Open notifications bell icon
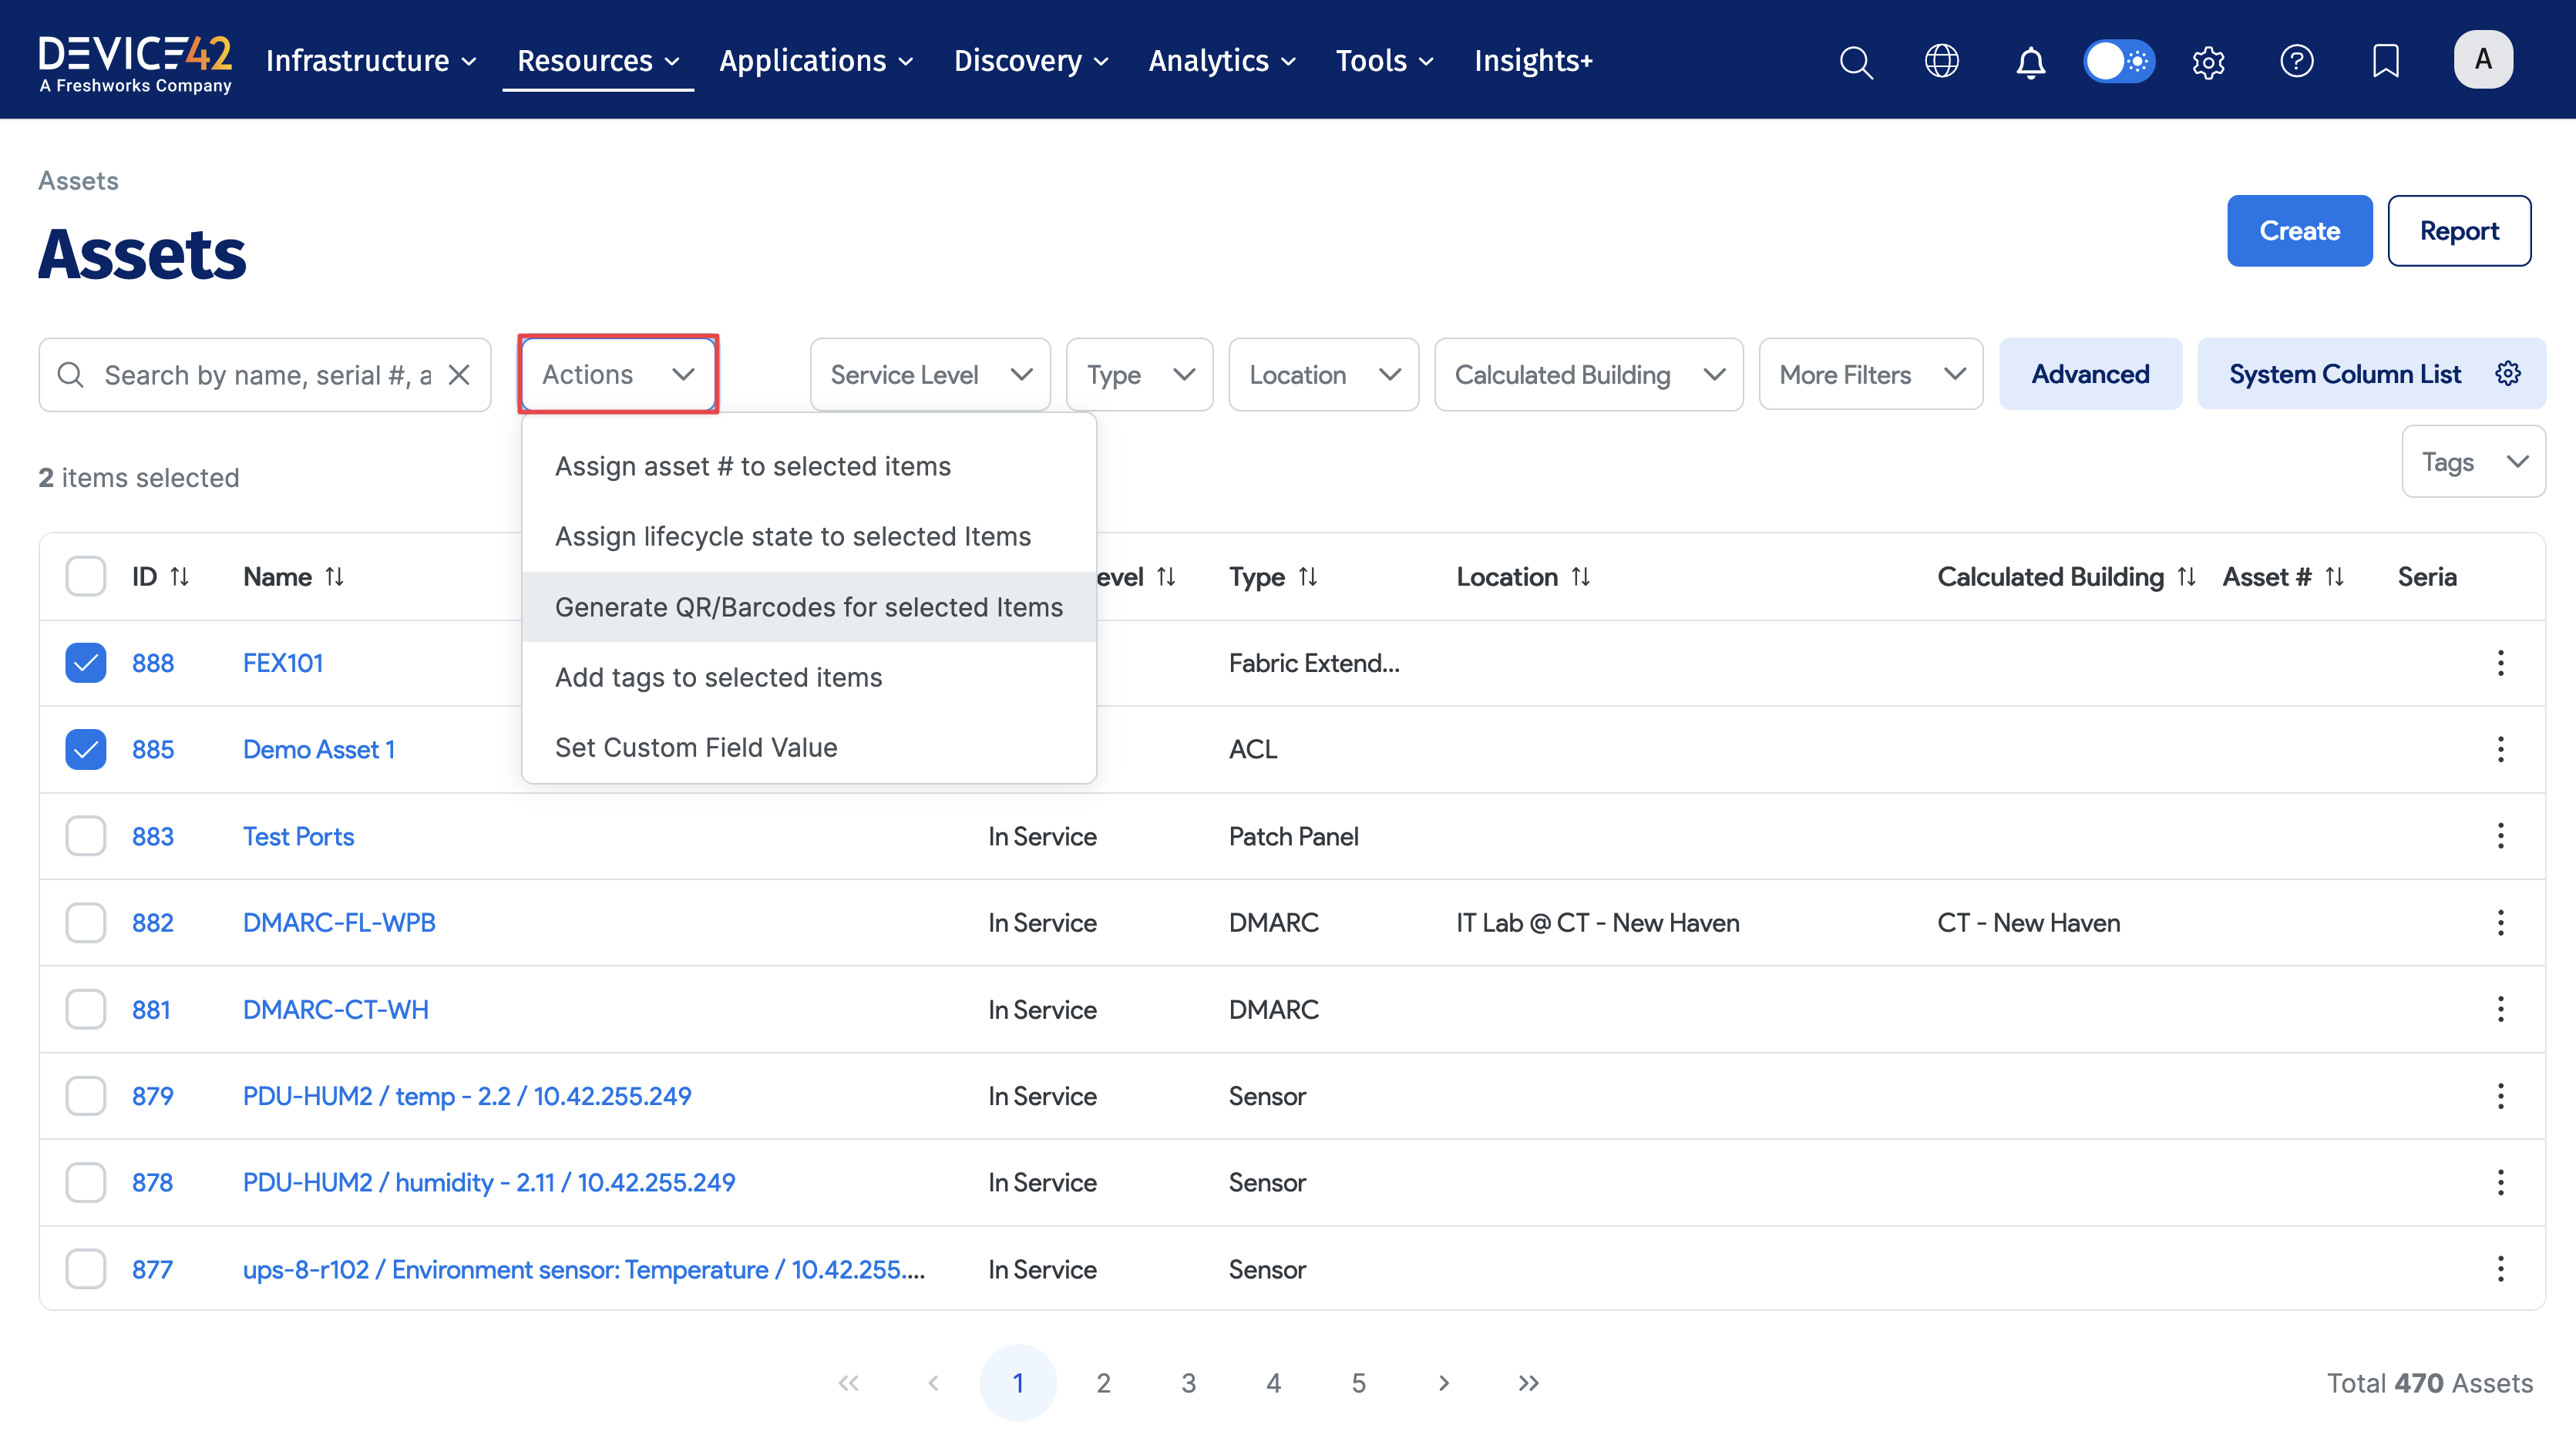The image size is (2576, 1455). (2030, 62)
